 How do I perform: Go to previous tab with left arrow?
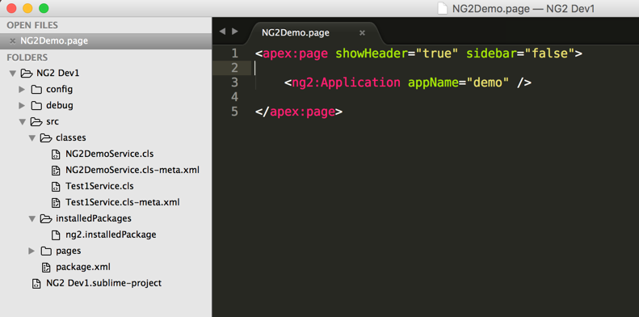222,32
